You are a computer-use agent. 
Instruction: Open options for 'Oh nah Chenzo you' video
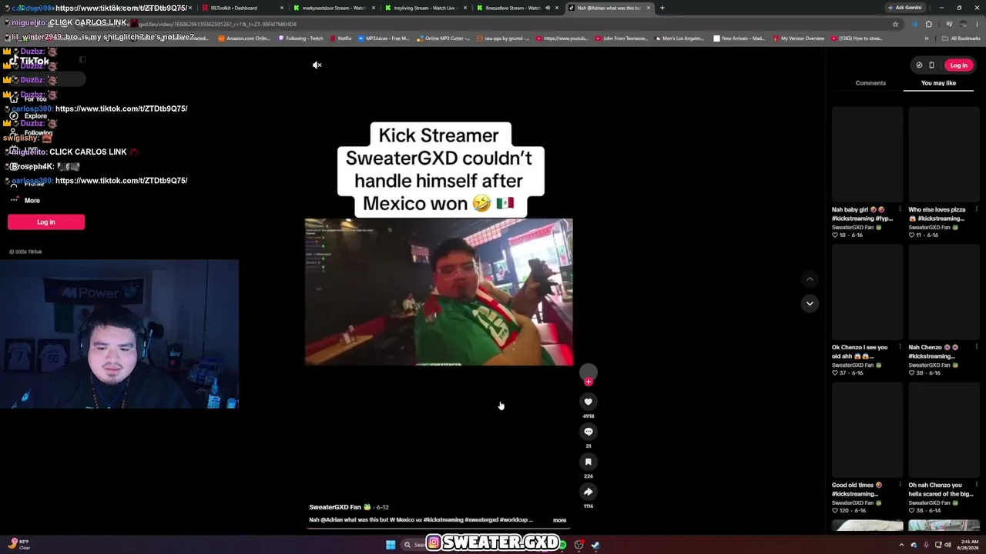976,485
